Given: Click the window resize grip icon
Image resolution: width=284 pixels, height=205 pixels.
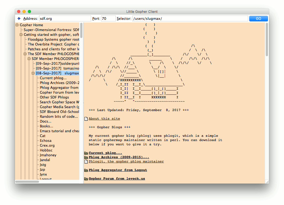Looking at the screenshot, I should point(267,181).
